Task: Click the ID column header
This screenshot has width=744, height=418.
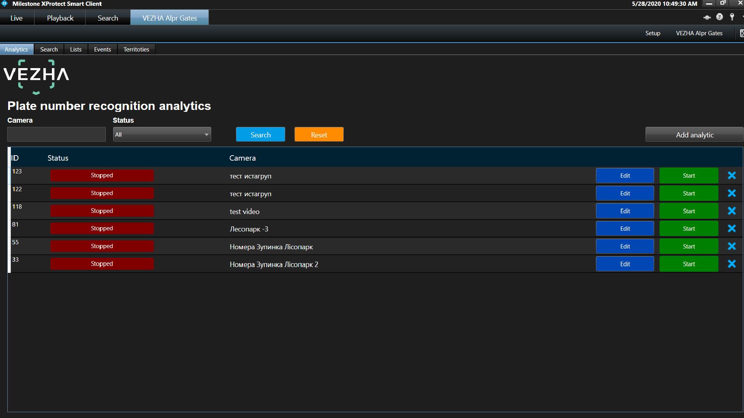Action: click(15, 158)
